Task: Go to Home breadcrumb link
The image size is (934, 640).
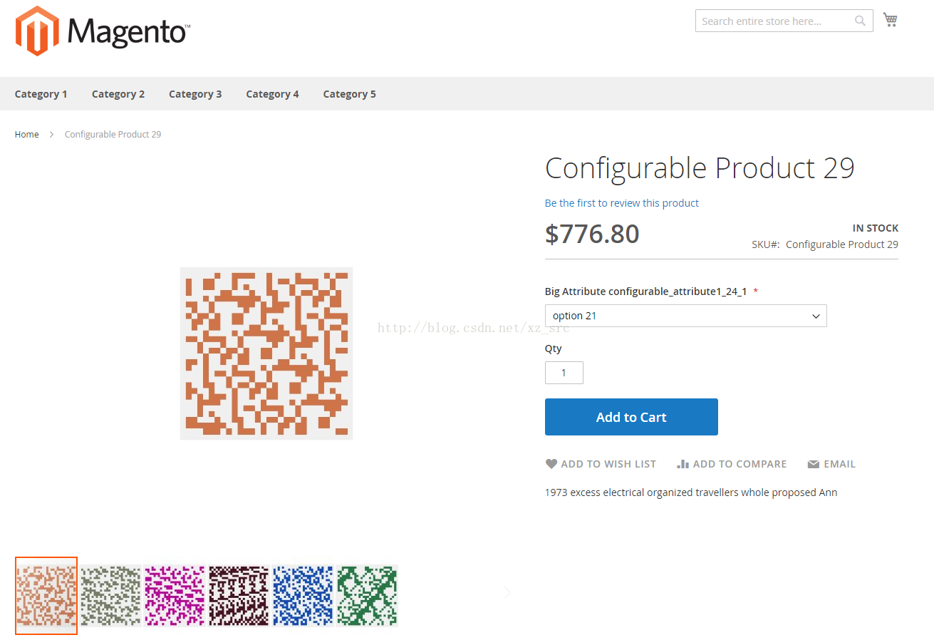Action: pyautogui.click(x=27, y=134)
